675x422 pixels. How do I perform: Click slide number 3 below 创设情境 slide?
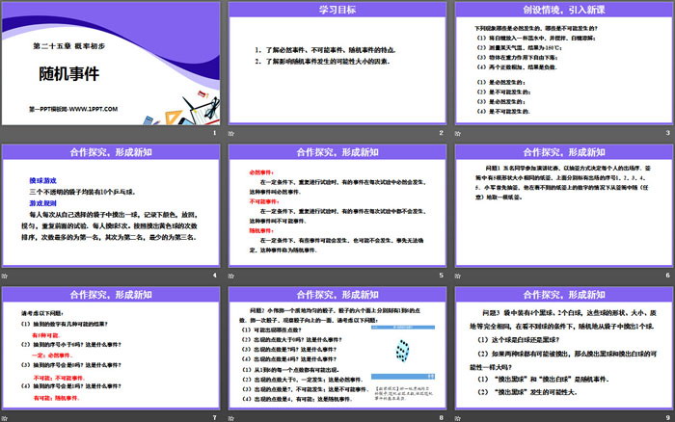coord(667,133)
